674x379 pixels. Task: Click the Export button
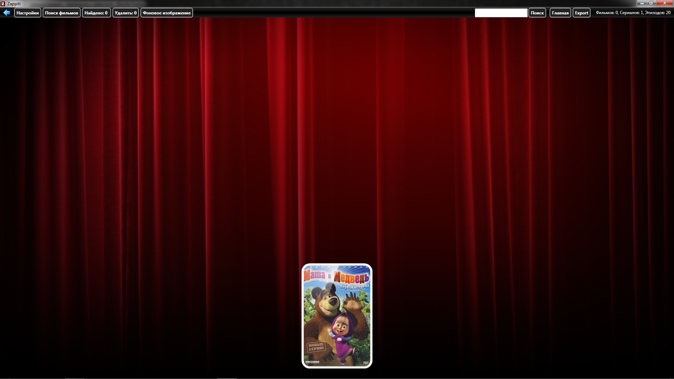point(581,13)
